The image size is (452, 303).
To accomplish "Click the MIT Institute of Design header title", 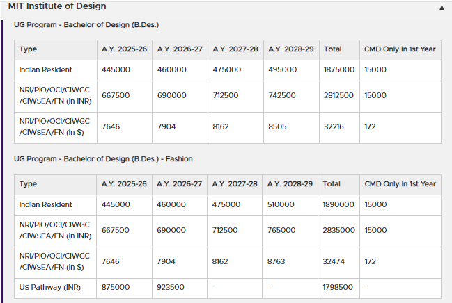I will coord(57,6).
